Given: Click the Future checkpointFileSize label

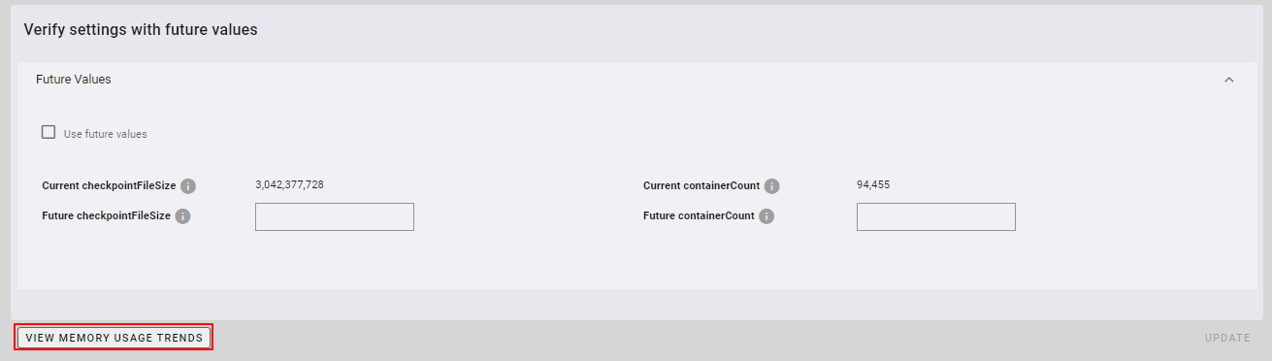Looking at the screenshot, I should pos(107,215).
